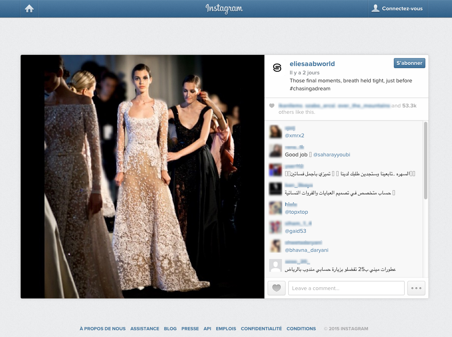The width and height of the screenshot is (452, 337).
Task: Click the home icon in top bar
Action: pyautogui.click(x=29, y=9)
